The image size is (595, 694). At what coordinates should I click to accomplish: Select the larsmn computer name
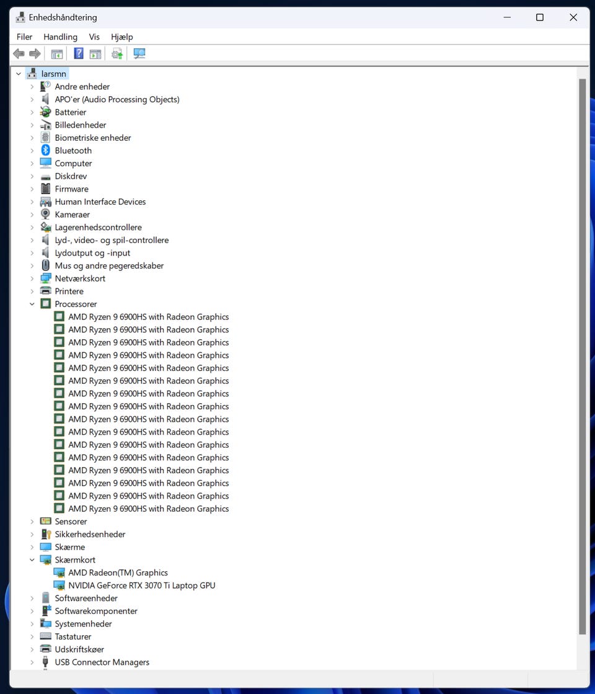point(53,74)
